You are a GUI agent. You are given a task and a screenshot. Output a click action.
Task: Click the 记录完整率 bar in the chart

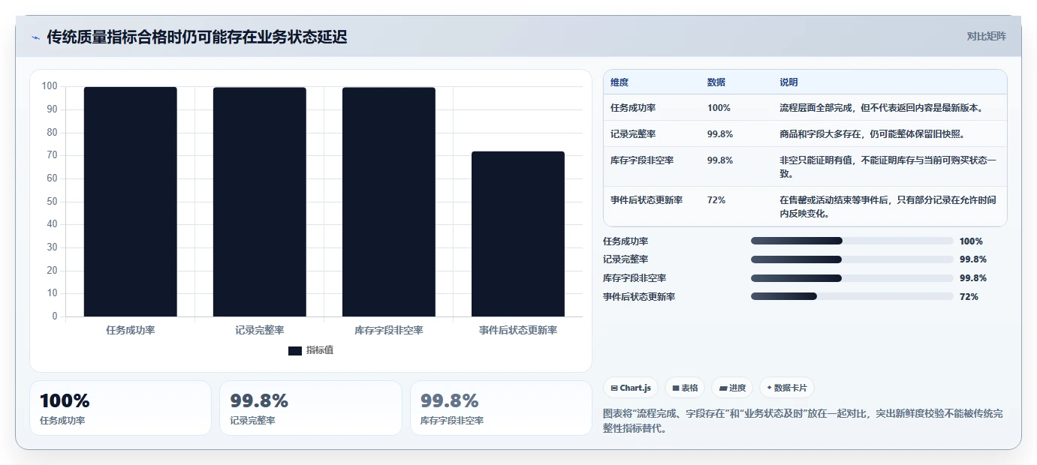pos(259,202)
